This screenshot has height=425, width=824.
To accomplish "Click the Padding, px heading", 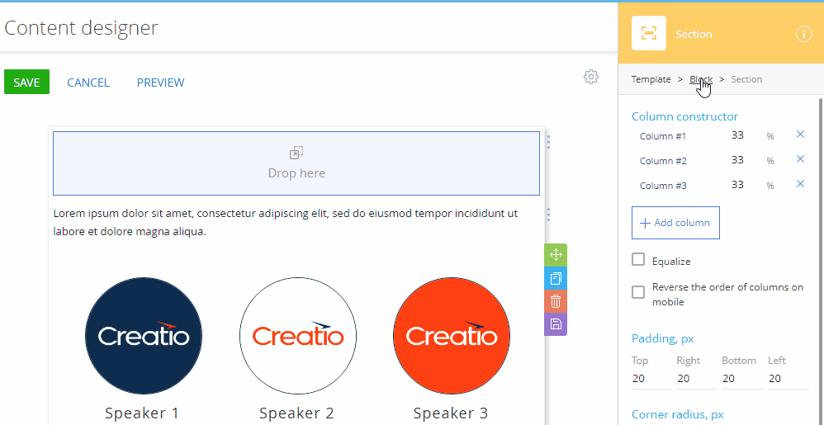I will tap(663, 338).
